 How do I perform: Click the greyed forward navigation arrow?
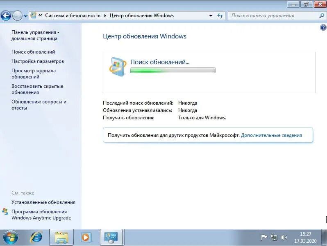click(17, 16)
